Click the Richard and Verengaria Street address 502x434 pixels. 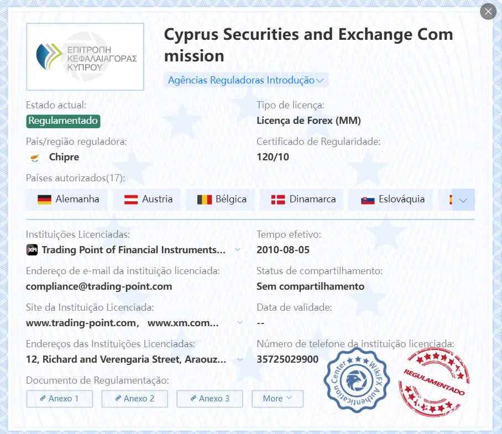(126, 359)
